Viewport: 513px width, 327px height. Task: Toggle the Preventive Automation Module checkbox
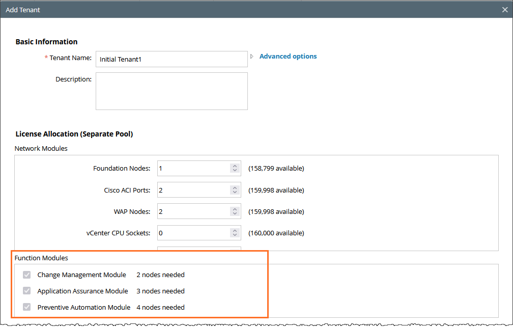pos(27,308)
